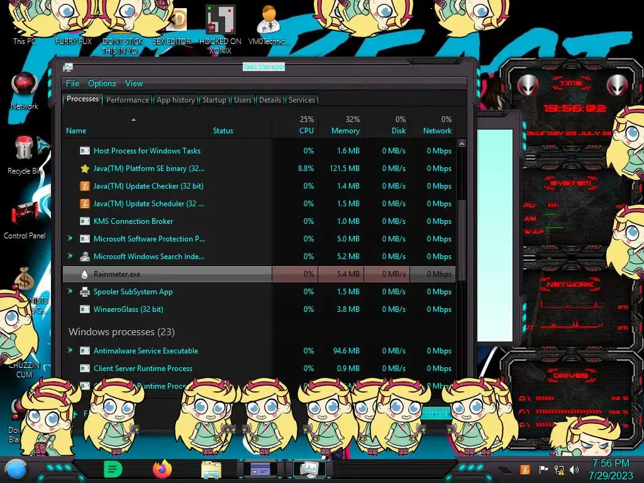Open File Explorer from the taskbar
The width and height of the screenshot is (644, 483).
click(x=211, y=469)
